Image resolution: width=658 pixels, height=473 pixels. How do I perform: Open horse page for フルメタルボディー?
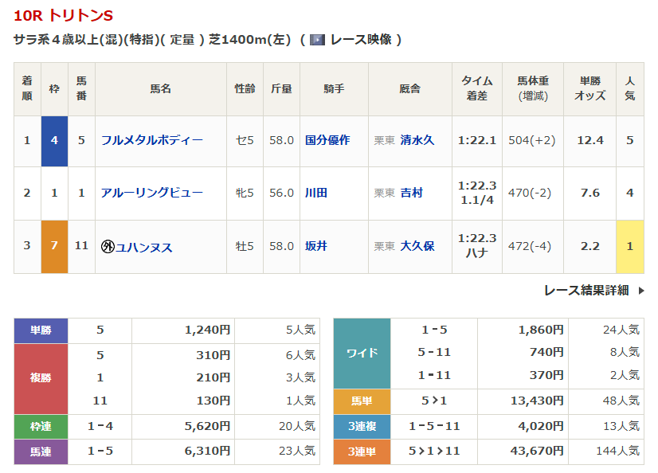coord(151,140)
